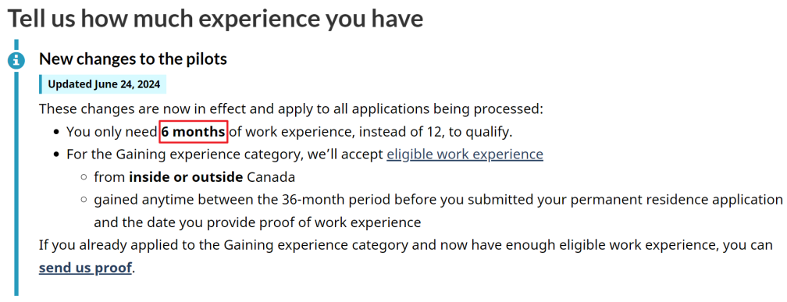The height and width of the screenshot is (302, 787).
Task: Select the red-boxed 6 months text
Action: coord(194,132)
